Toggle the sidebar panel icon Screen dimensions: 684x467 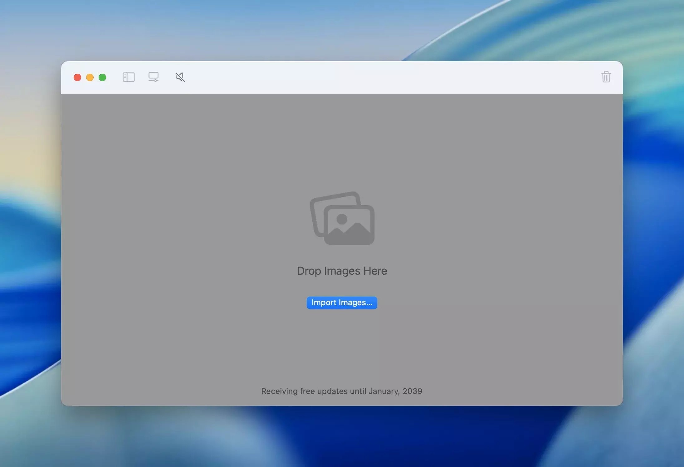coord(129,77)
